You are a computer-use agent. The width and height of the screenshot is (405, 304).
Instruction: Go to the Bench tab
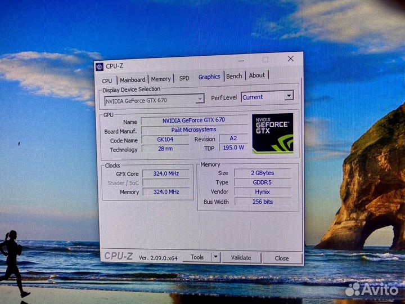pyautogui.click(x=234, y=76)
